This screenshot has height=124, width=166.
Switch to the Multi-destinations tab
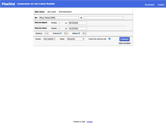65,12
